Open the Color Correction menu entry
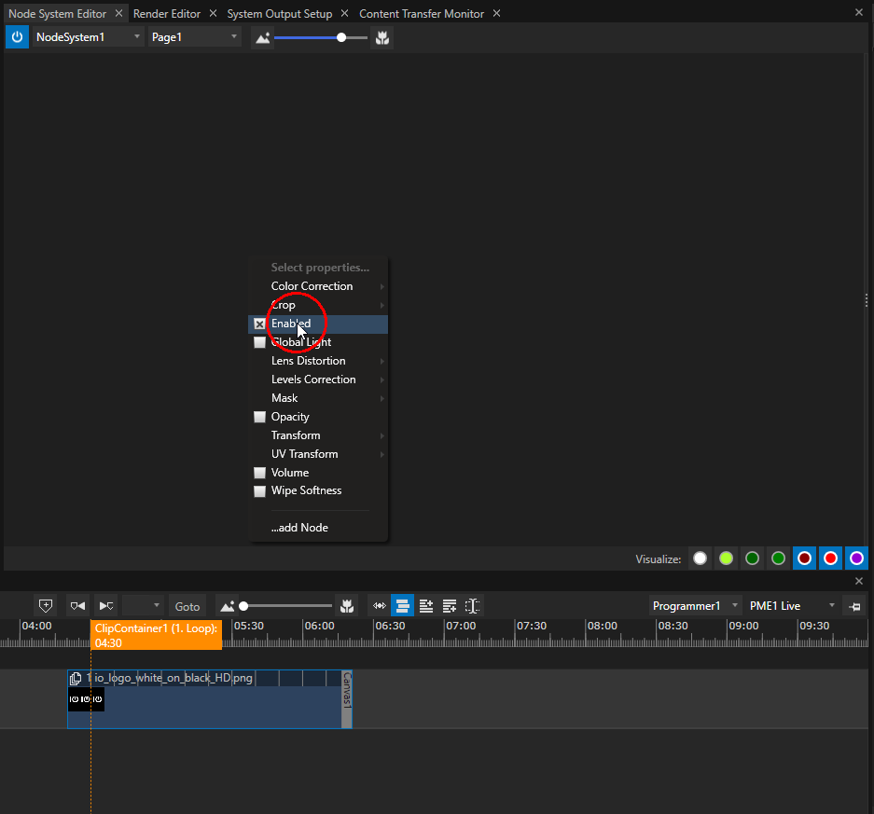Screen dimensions: 874x814 click(x=318, y=286)
